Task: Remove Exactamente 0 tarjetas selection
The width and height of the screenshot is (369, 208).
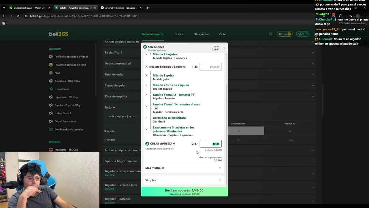Action: pyautogui.click(x=146, y=129)
